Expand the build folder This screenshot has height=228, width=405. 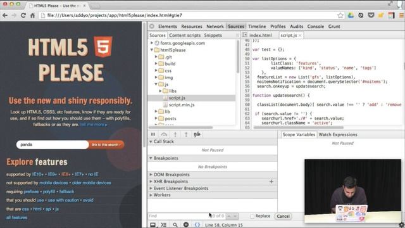(156, 63)
